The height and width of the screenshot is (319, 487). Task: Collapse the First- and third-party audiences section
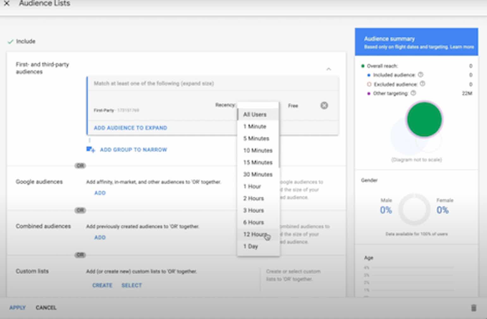(329, 69)
